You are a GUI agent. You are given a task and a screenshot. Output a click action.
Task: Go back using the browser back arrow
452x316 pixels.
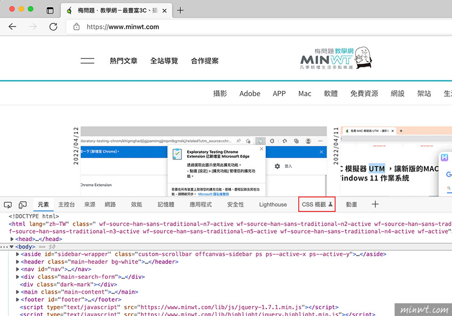(x=12, y=27)
